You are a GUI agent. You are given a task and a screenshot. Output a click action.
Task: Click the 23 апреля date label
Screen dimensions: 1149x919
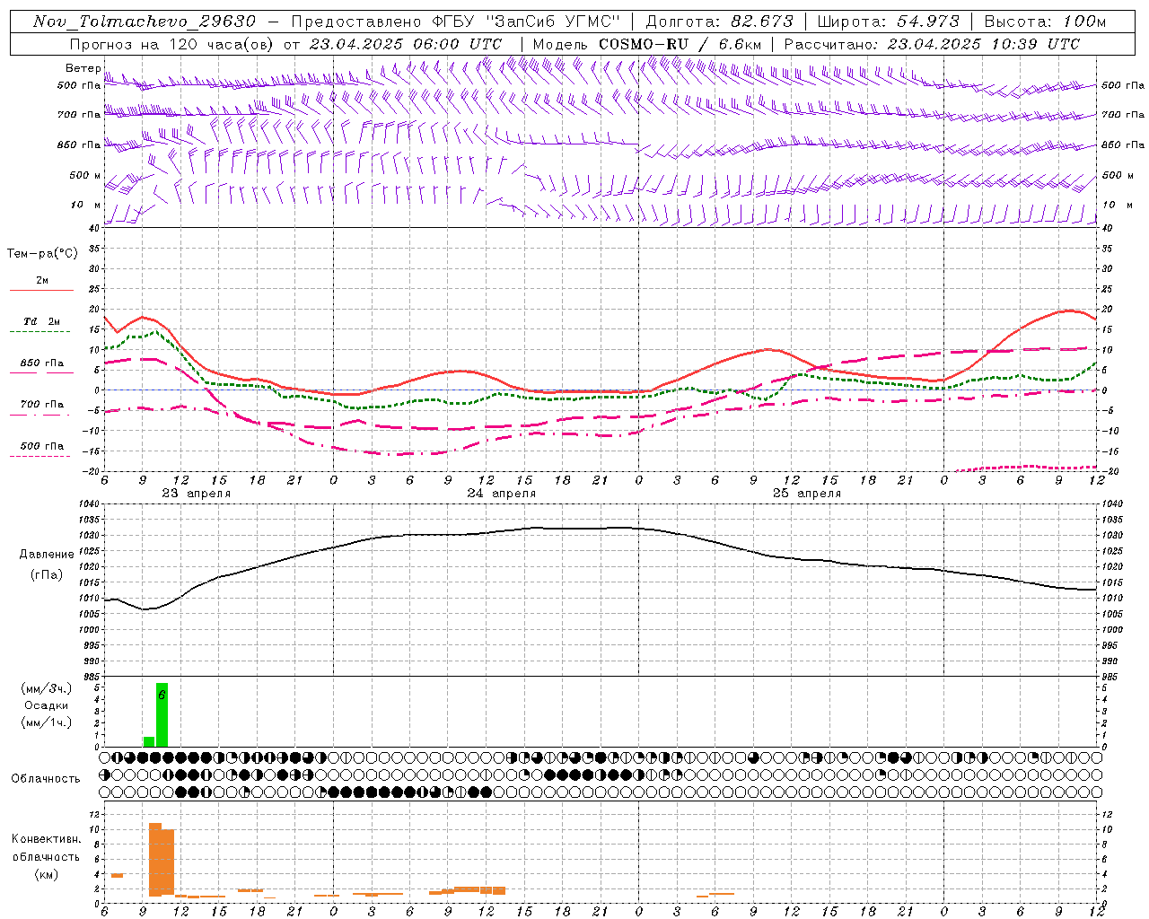[196, 494]
